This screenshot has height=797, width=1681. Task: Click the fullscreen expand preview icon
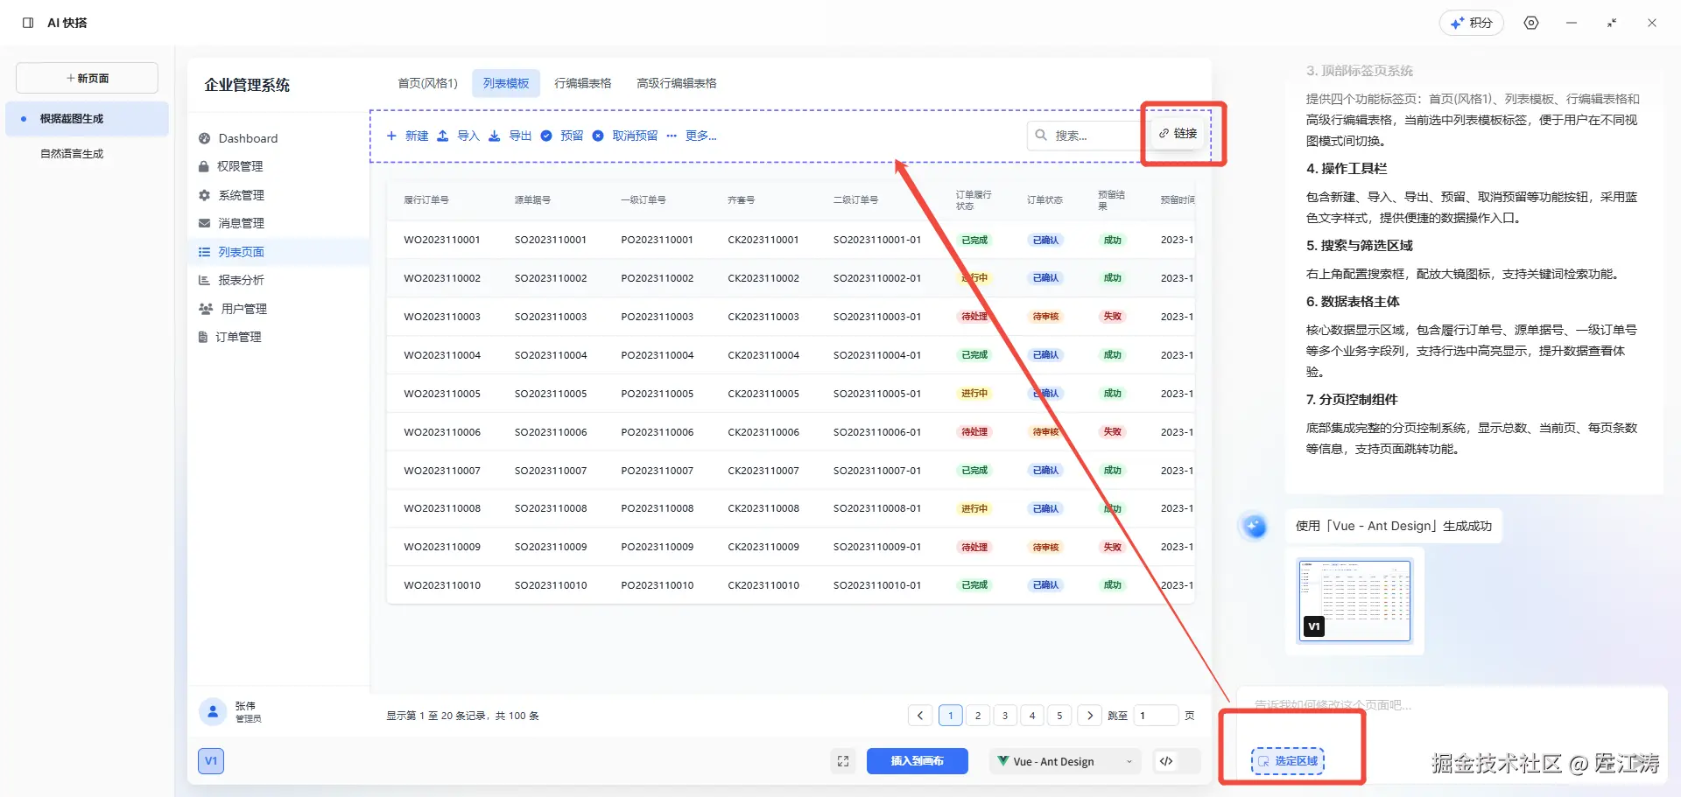(x=843, y=761)
